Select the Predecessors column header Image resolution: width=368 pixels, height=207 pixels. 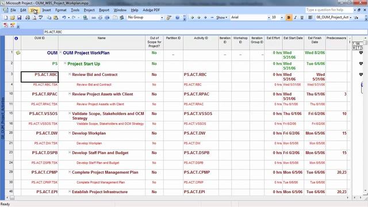[336, 43]
